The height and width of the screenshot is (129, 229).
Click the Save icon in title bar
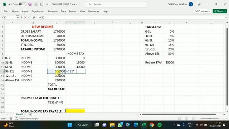pyautogui.click(x=30, y=4)
